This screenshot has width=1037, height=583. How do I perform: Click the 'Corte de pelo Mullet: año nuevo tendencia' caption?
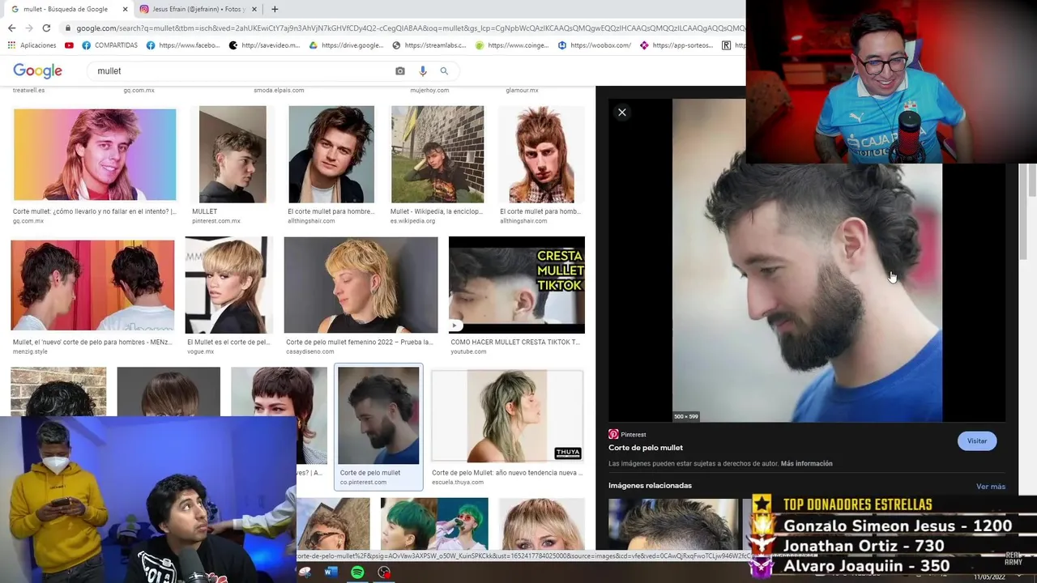[507, 473]
